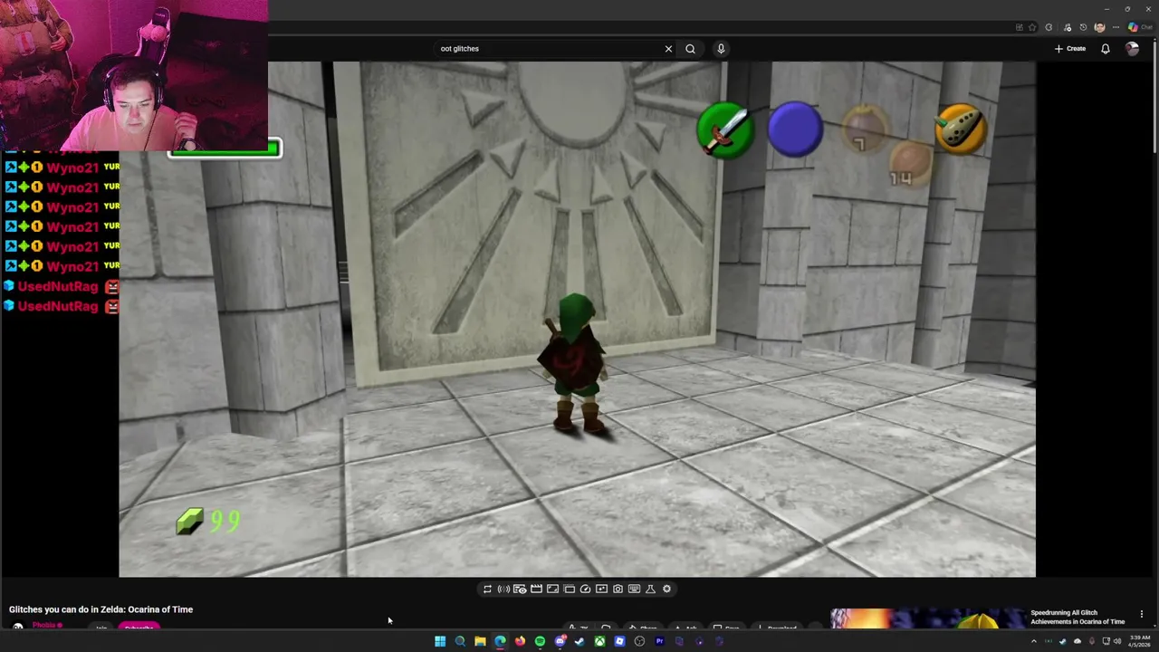
Task: Open the speedometer playback speed icon
Action: pyautogui.click(x=585, y=589)
